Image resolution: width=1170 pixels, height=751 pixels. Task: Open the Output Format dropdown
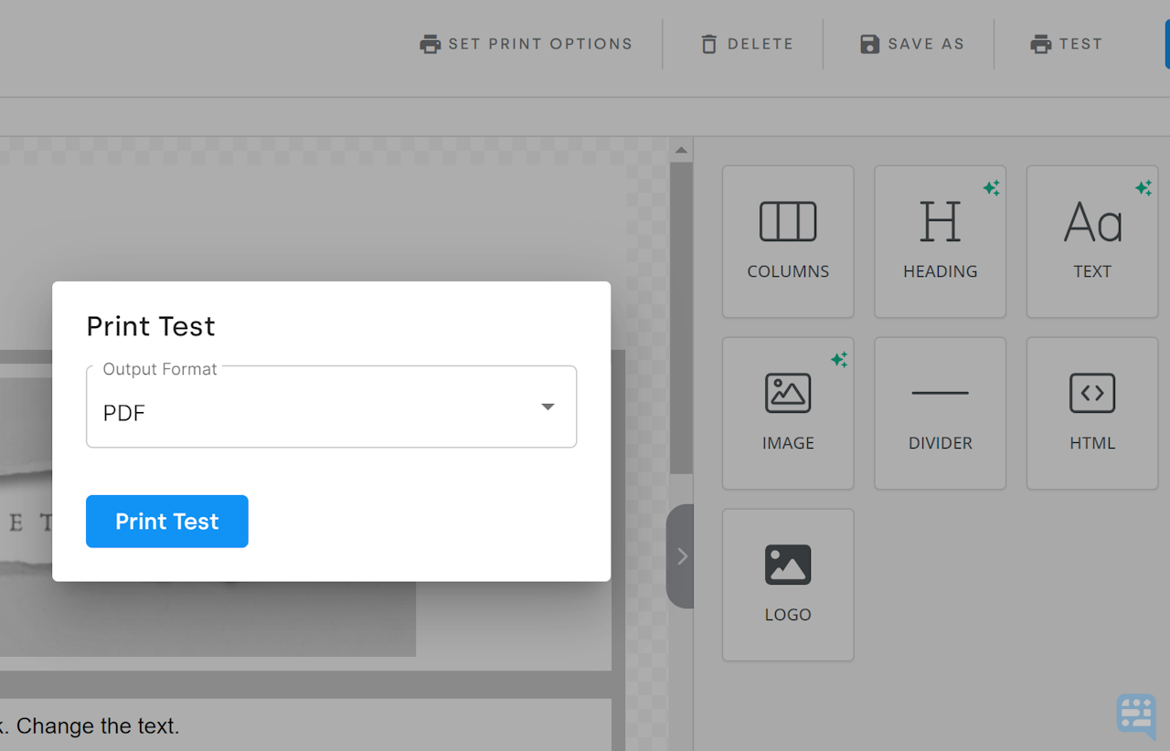(547, 407)
